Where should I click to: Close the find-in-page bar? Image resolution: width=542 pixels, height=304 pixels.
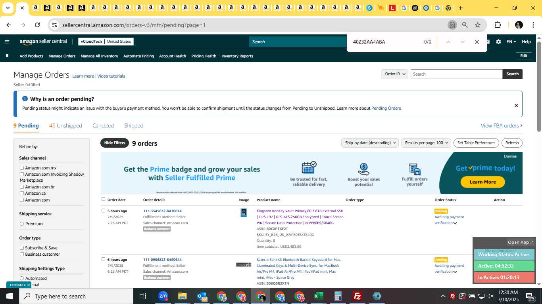(x=477, y=42)
